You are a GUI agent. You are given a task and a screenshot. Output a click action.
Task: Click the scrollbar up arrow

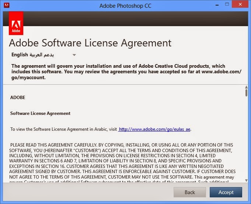pos(247,87)
